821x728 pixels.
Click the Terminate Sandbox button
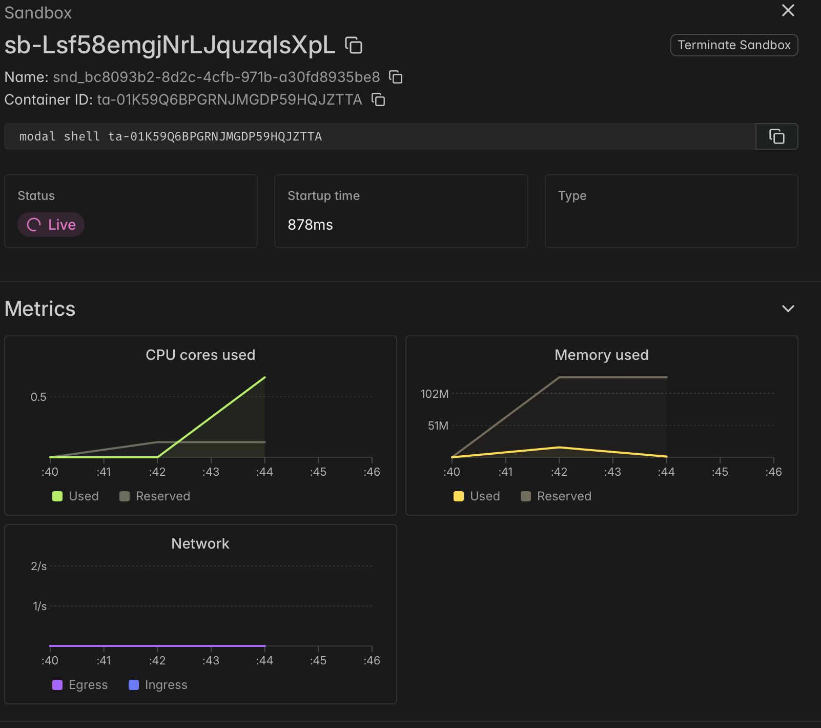[x=734, y=45]
